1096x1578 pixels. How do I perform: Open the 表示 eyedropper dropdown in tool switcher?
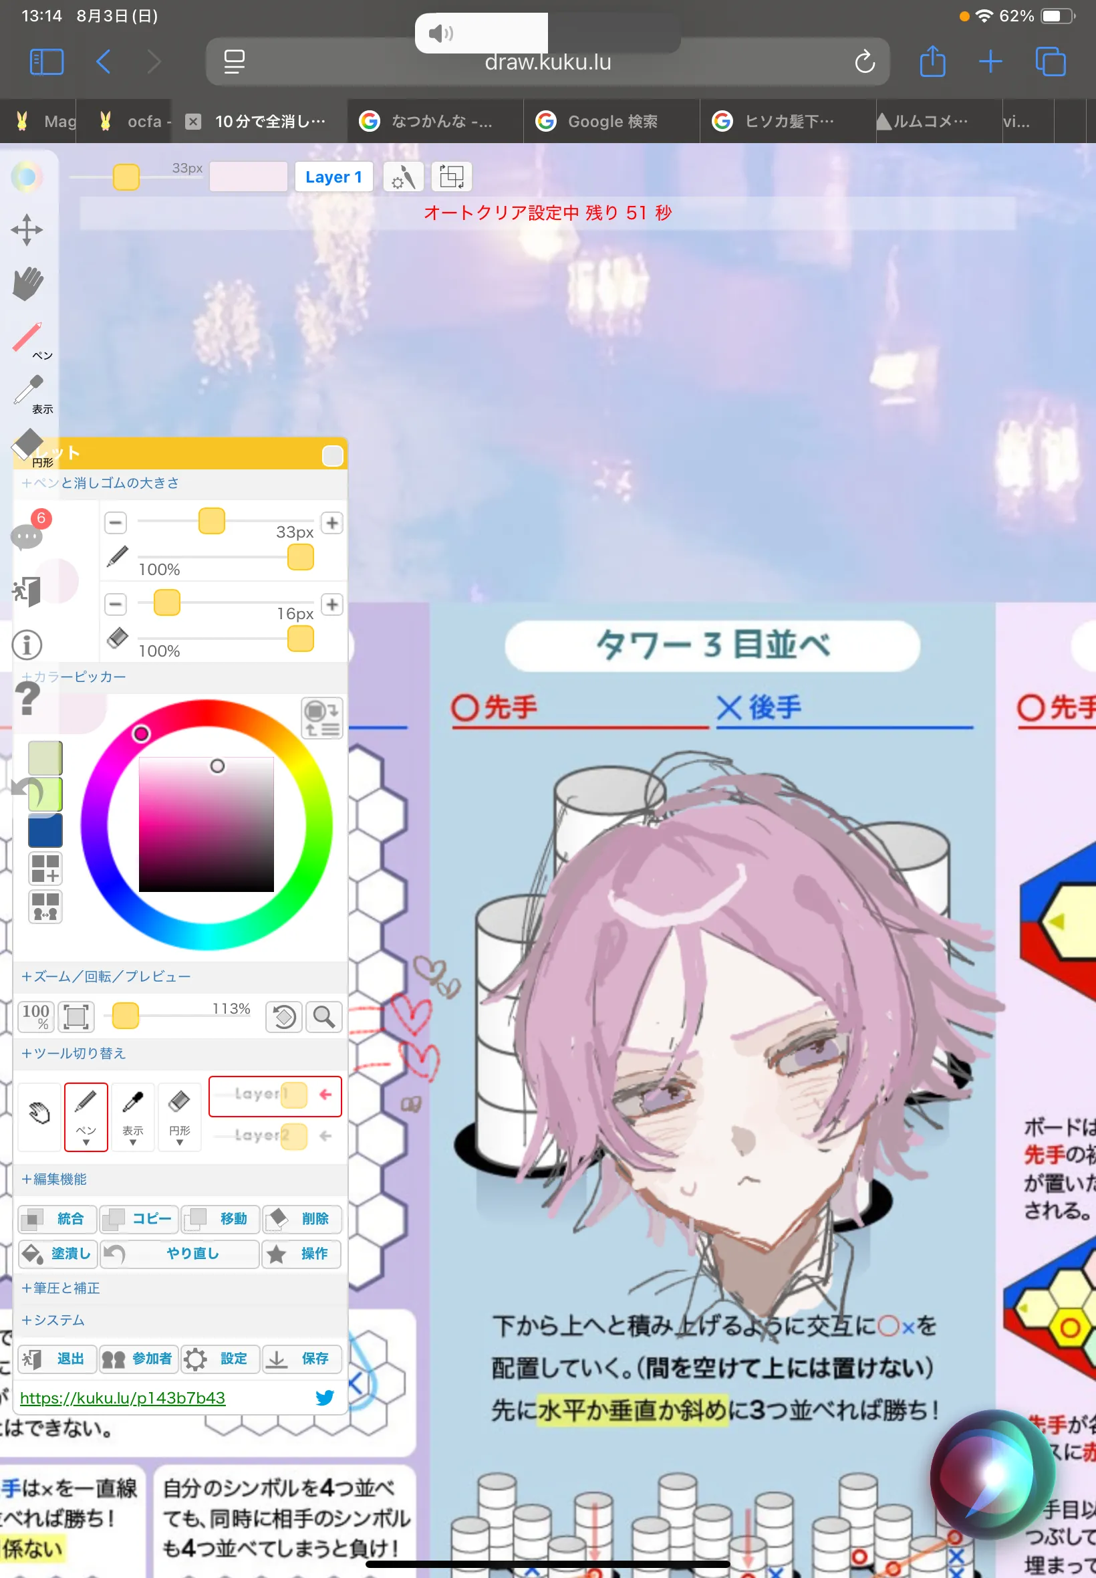pos(132,1116)
